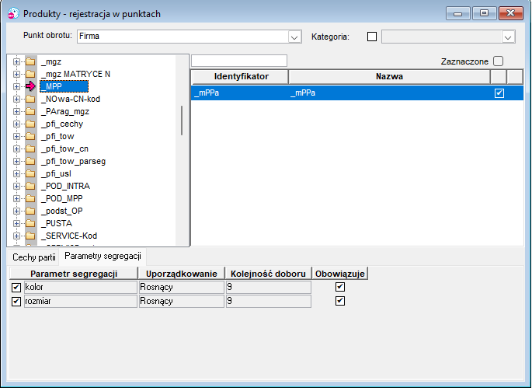532x388 pixels.
Task: Expand the _NOwa-CN-kod tree node
Action: [x=16, y=99]
